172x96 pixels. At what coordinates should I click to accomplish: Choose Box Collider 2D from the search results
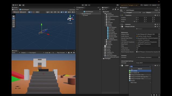tap(140, 73)
